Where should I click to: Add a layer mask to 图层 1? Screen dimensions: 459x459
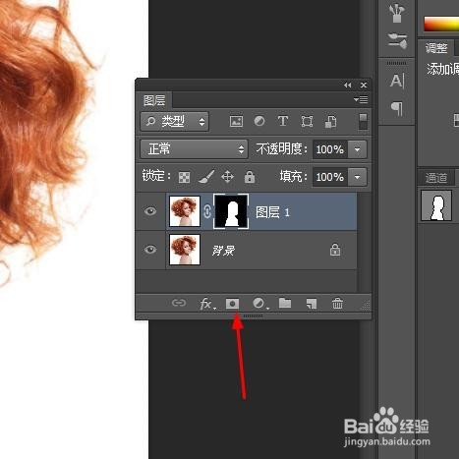point(232,304)
